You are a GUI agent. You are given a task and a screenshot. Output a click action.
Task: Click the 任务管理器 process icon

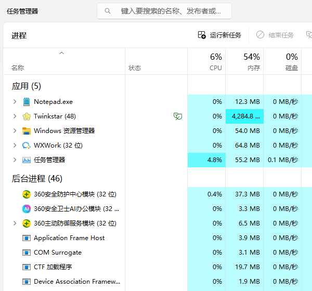[x=27, y=160]
